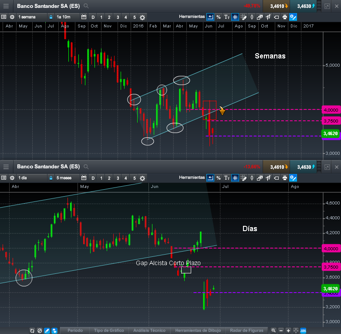This screenshot has height=334, width=341.
Task: Click buy price 3,4630 on daily chart
Action: pyautogui.click(x=303, y=167)
